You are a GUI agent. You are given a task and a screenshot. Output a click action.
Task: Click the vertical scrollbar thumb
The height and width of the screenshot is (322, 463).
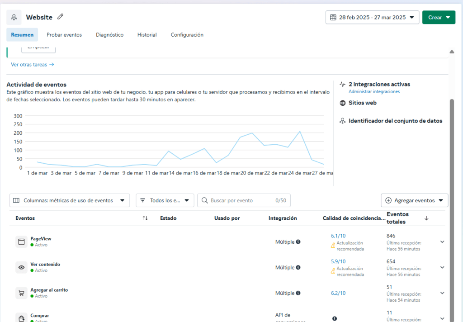pyautogui.click(x=452, y=210)
